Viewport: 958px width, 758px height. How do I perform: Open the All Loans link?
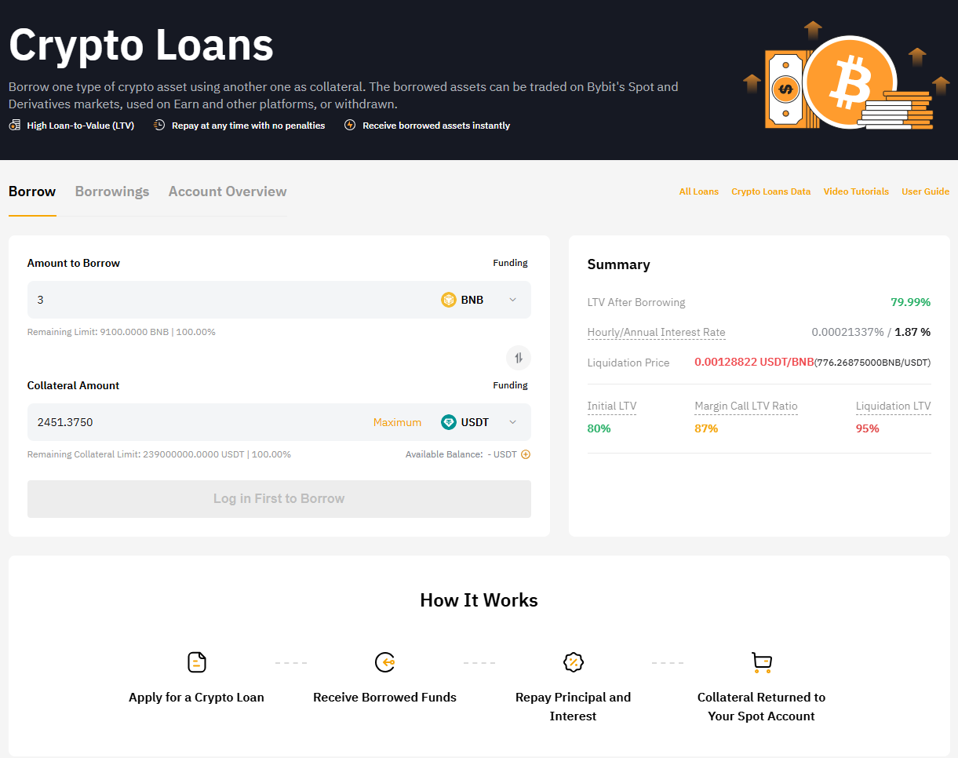(x=699, y=191)
